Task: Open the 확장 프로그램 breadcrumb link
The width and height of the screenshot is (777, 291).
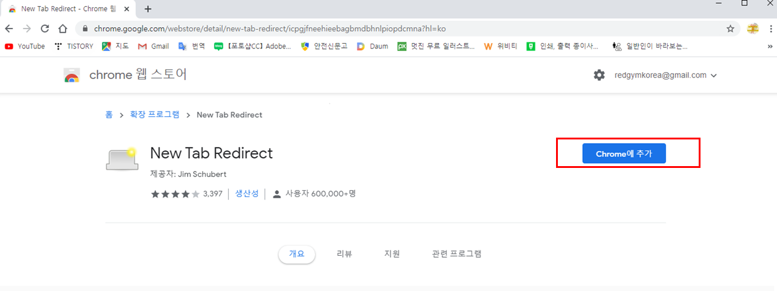Action: click(x=154, y=115)
